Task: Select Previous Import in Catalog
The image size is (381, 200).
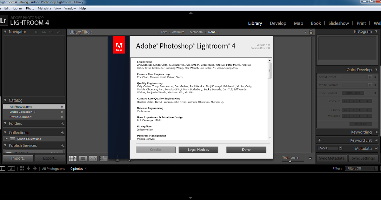Action: [x=34, y=117]
